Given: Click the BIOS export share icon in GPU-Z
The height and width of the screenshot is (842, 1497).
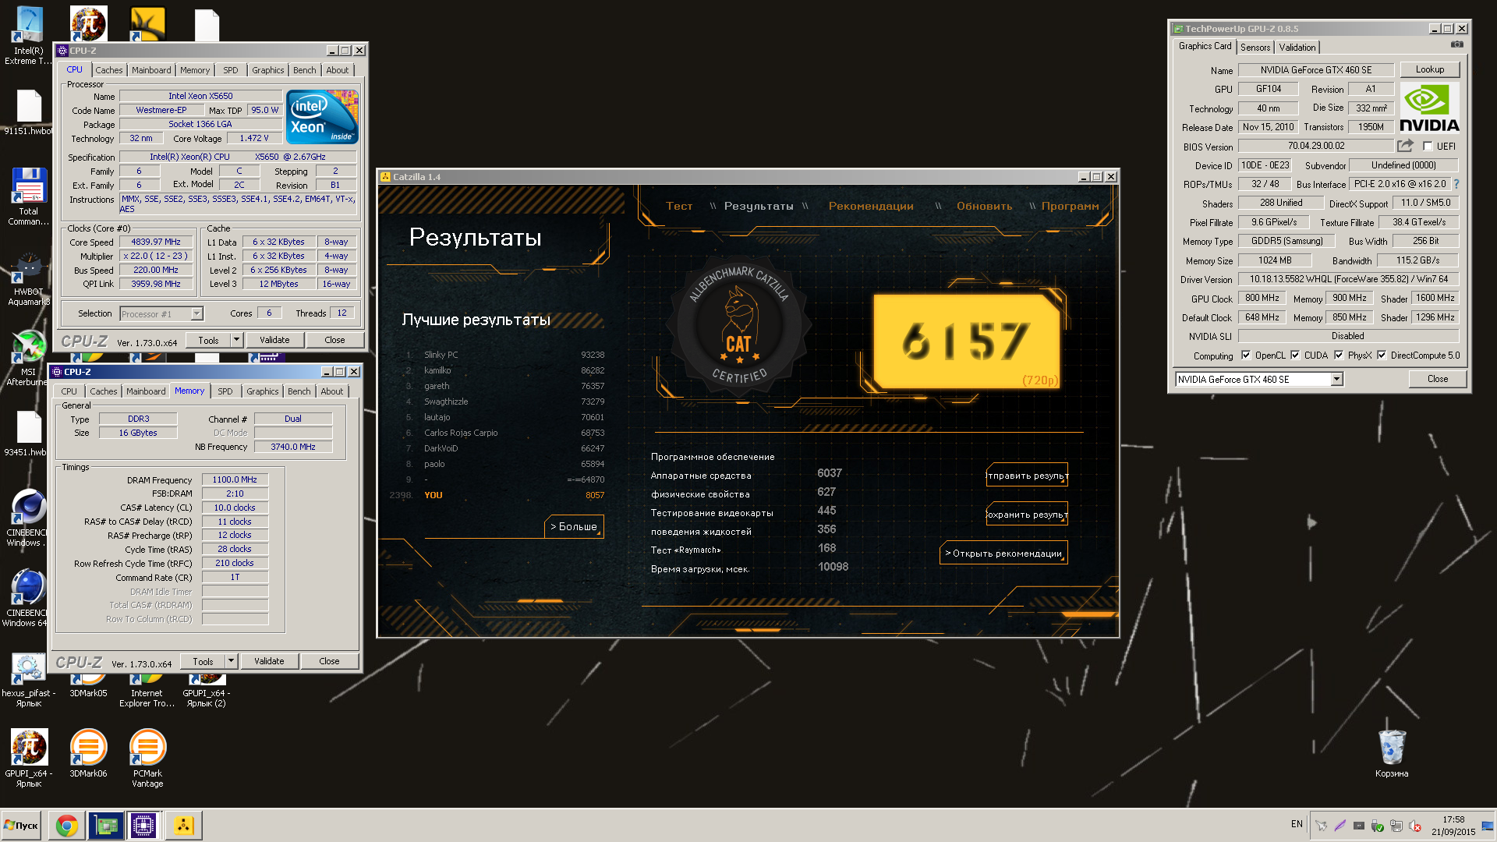Looking at the screenshot, I should (1405, 146).
